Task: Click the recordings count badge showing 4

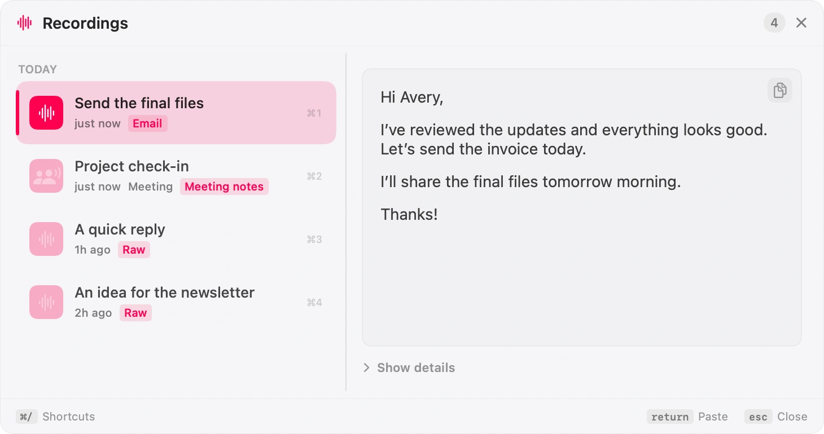Action: click(x=774, y=23)
